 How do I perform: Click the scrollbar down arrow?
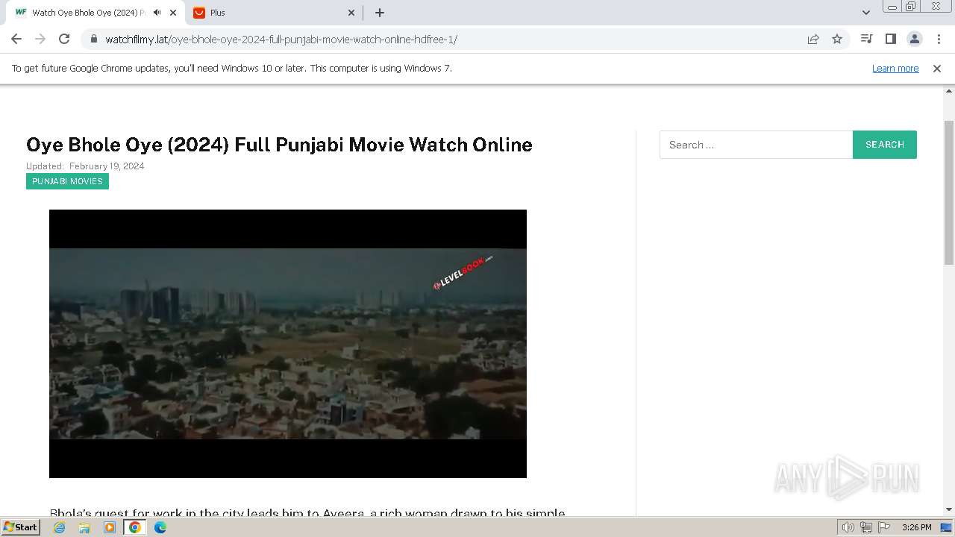coord(949,509)
